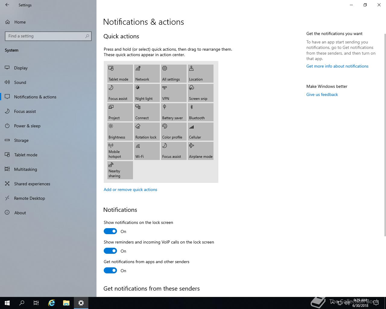The image size is (386, 309).
Task: Click Add or remove quick actions link
Action: click(x=130, y=190)
